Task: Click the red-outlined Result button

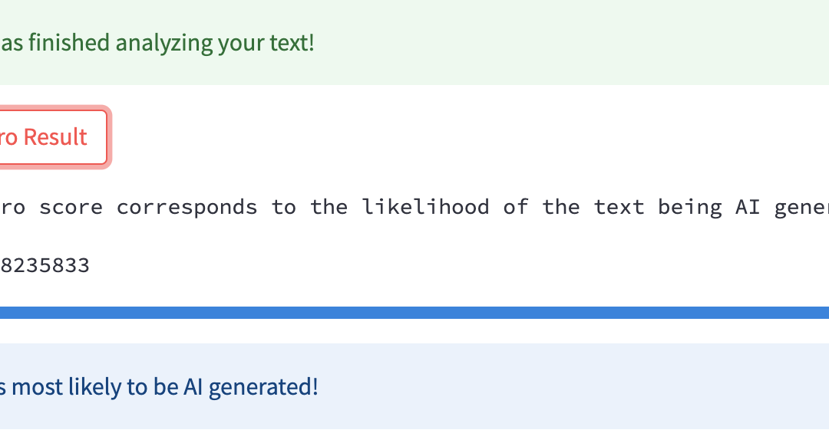Action: (48, 137)
